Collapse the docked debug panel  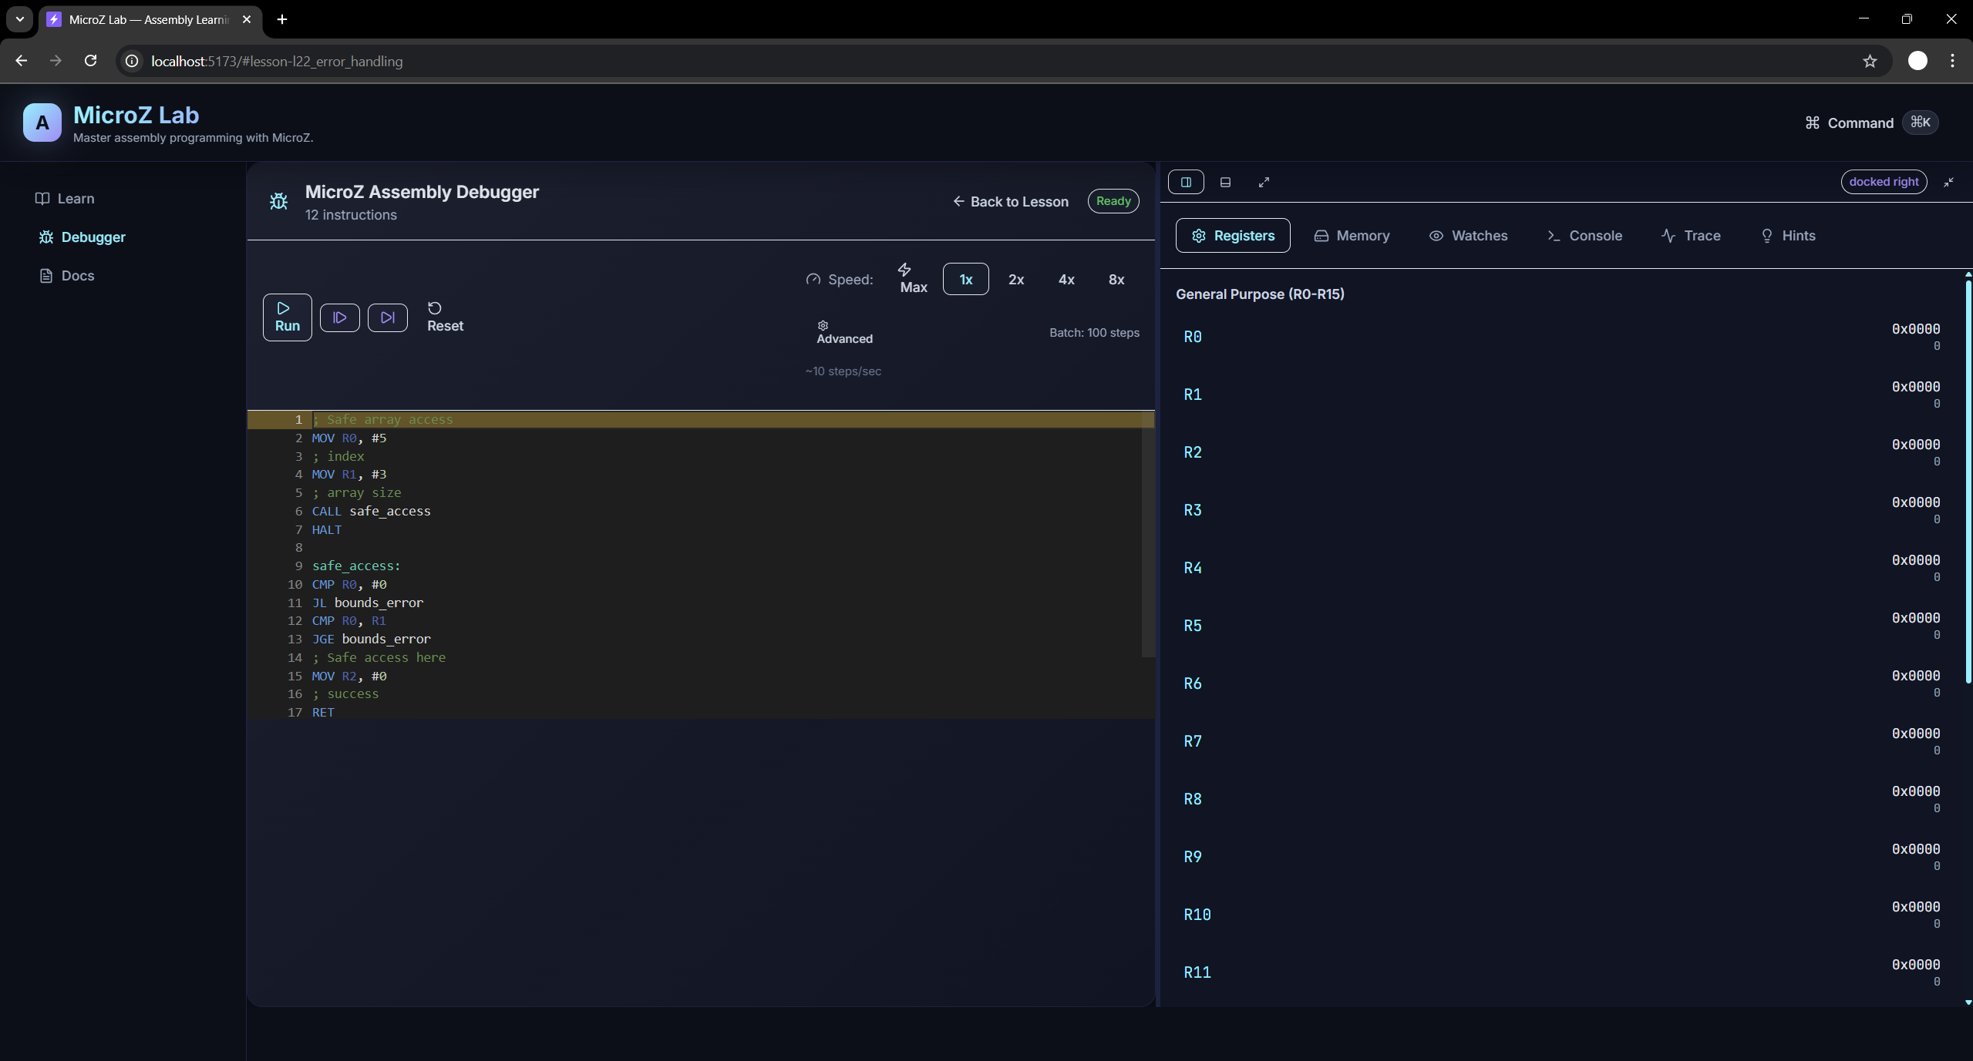(x=1948, y=183)
